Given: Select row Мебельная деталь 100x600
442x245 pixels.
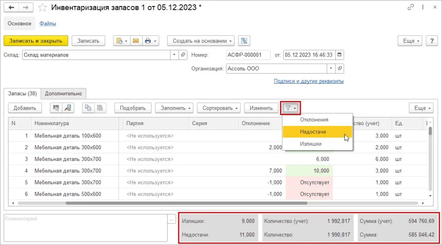Looking at the screenshot, I should coord(68,136).
